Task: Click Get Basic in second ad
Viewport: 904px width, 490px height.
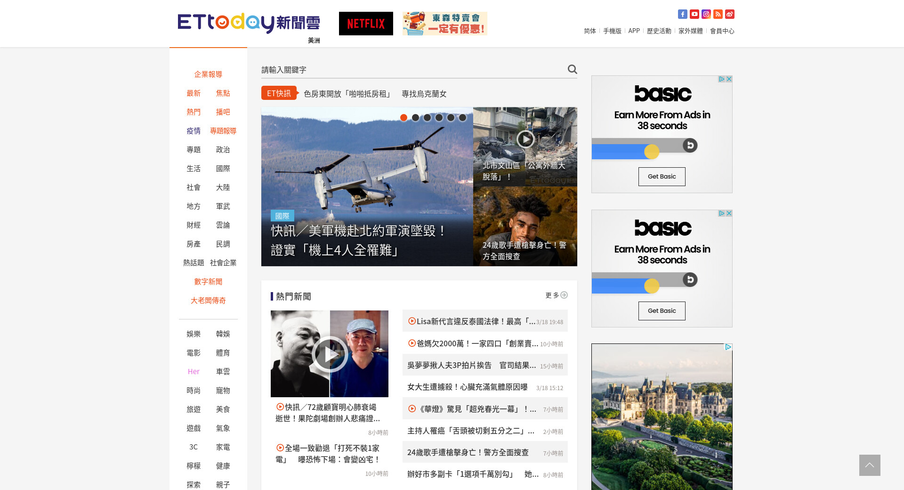Action: point(662,311)
